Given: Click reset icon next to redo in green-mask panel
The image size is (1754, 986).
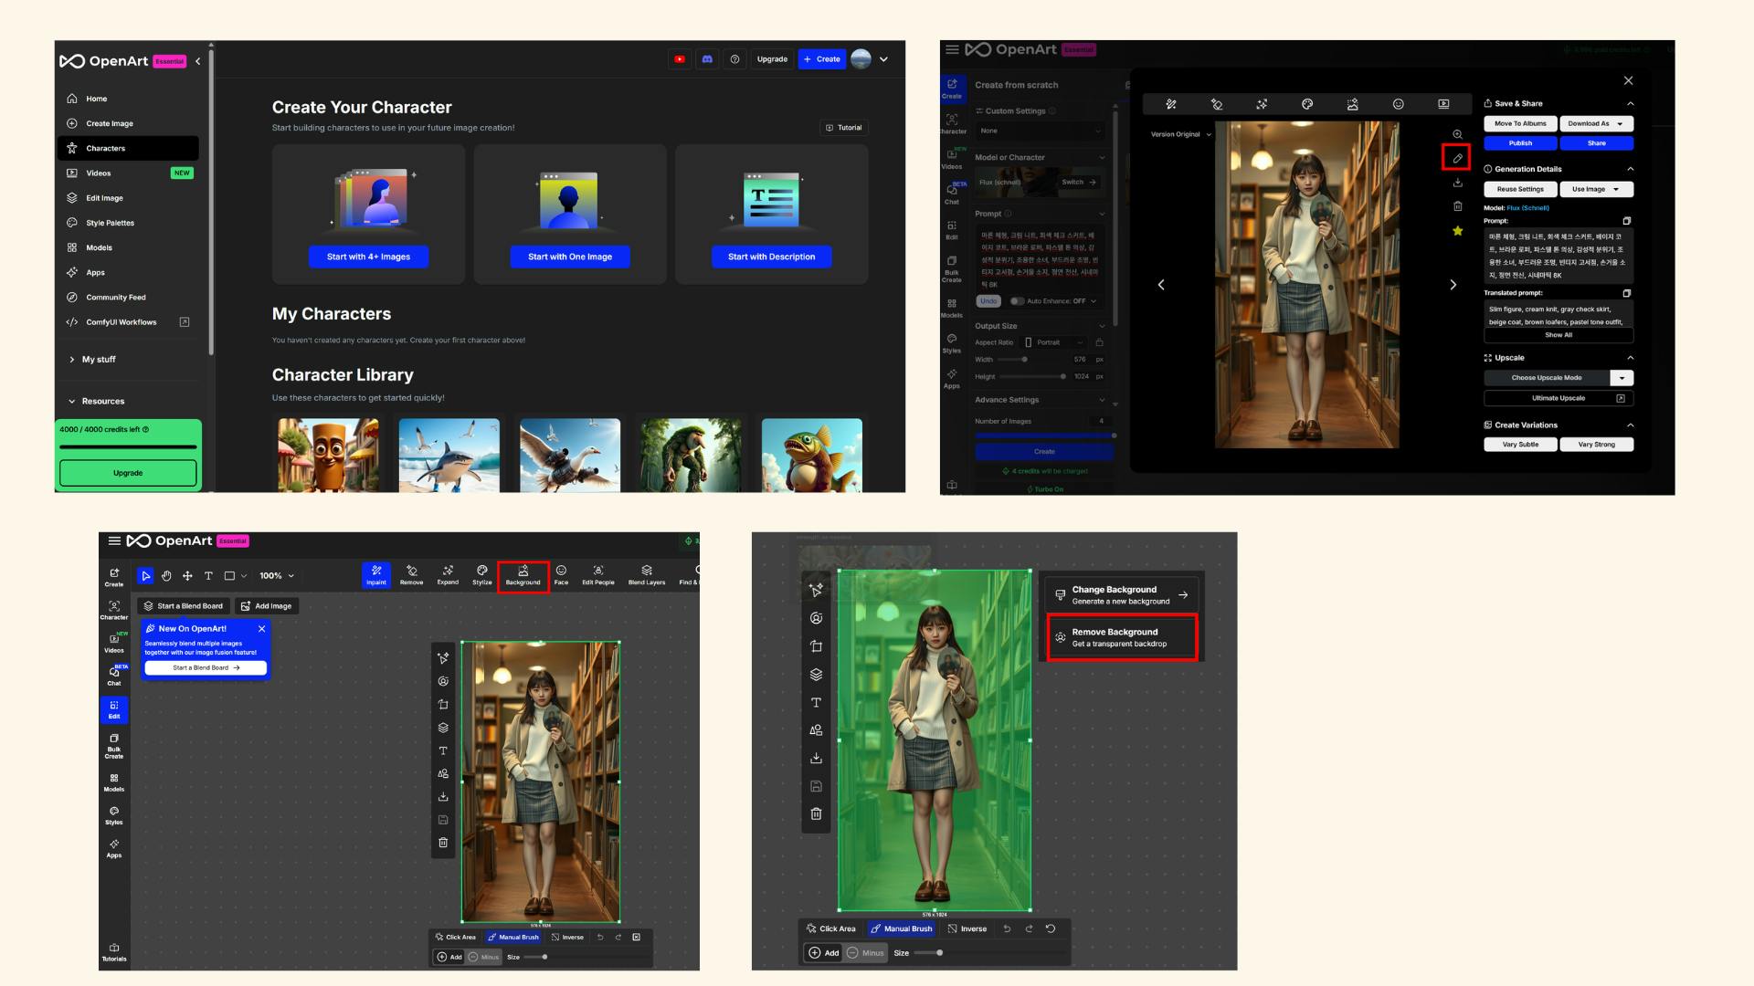Looking at the screenshot, I should (x=1051, y=928).
